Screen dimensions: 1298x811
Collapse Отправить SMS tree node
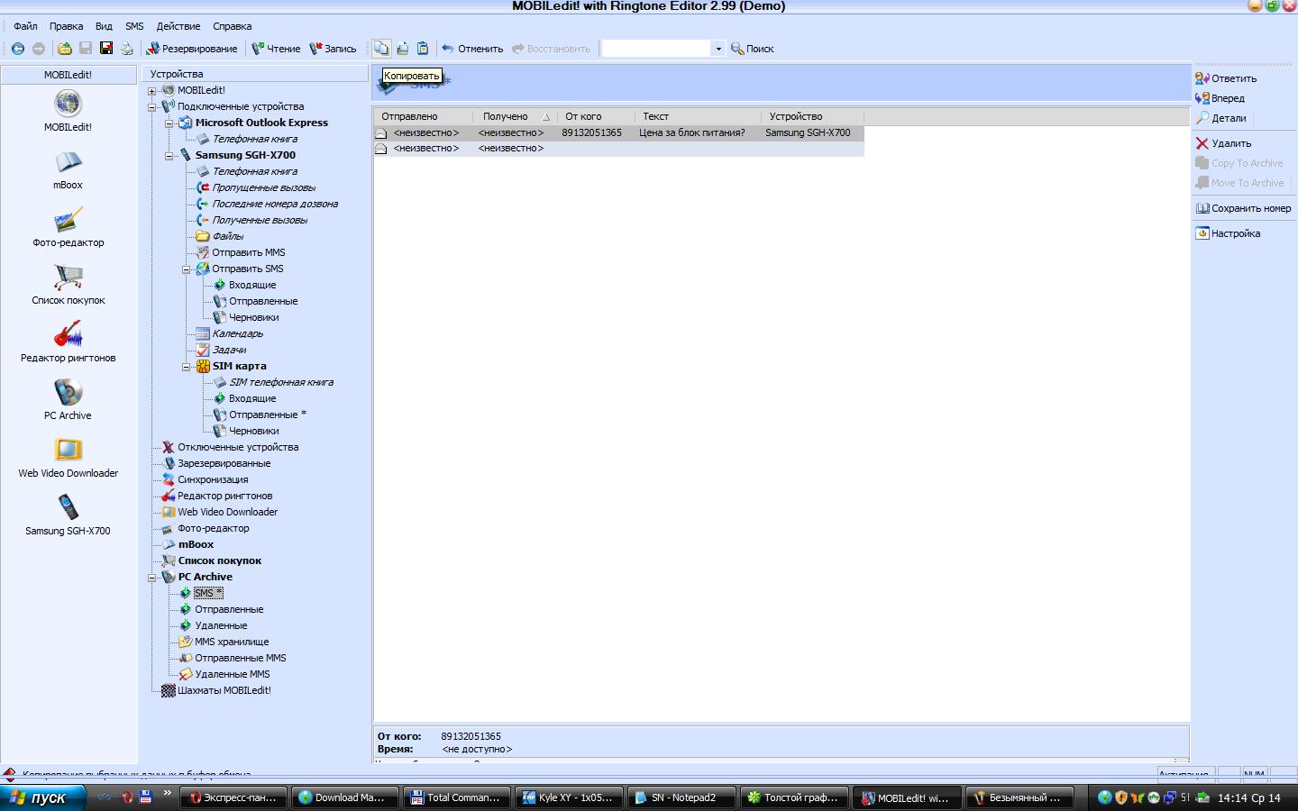click(187, 269)
